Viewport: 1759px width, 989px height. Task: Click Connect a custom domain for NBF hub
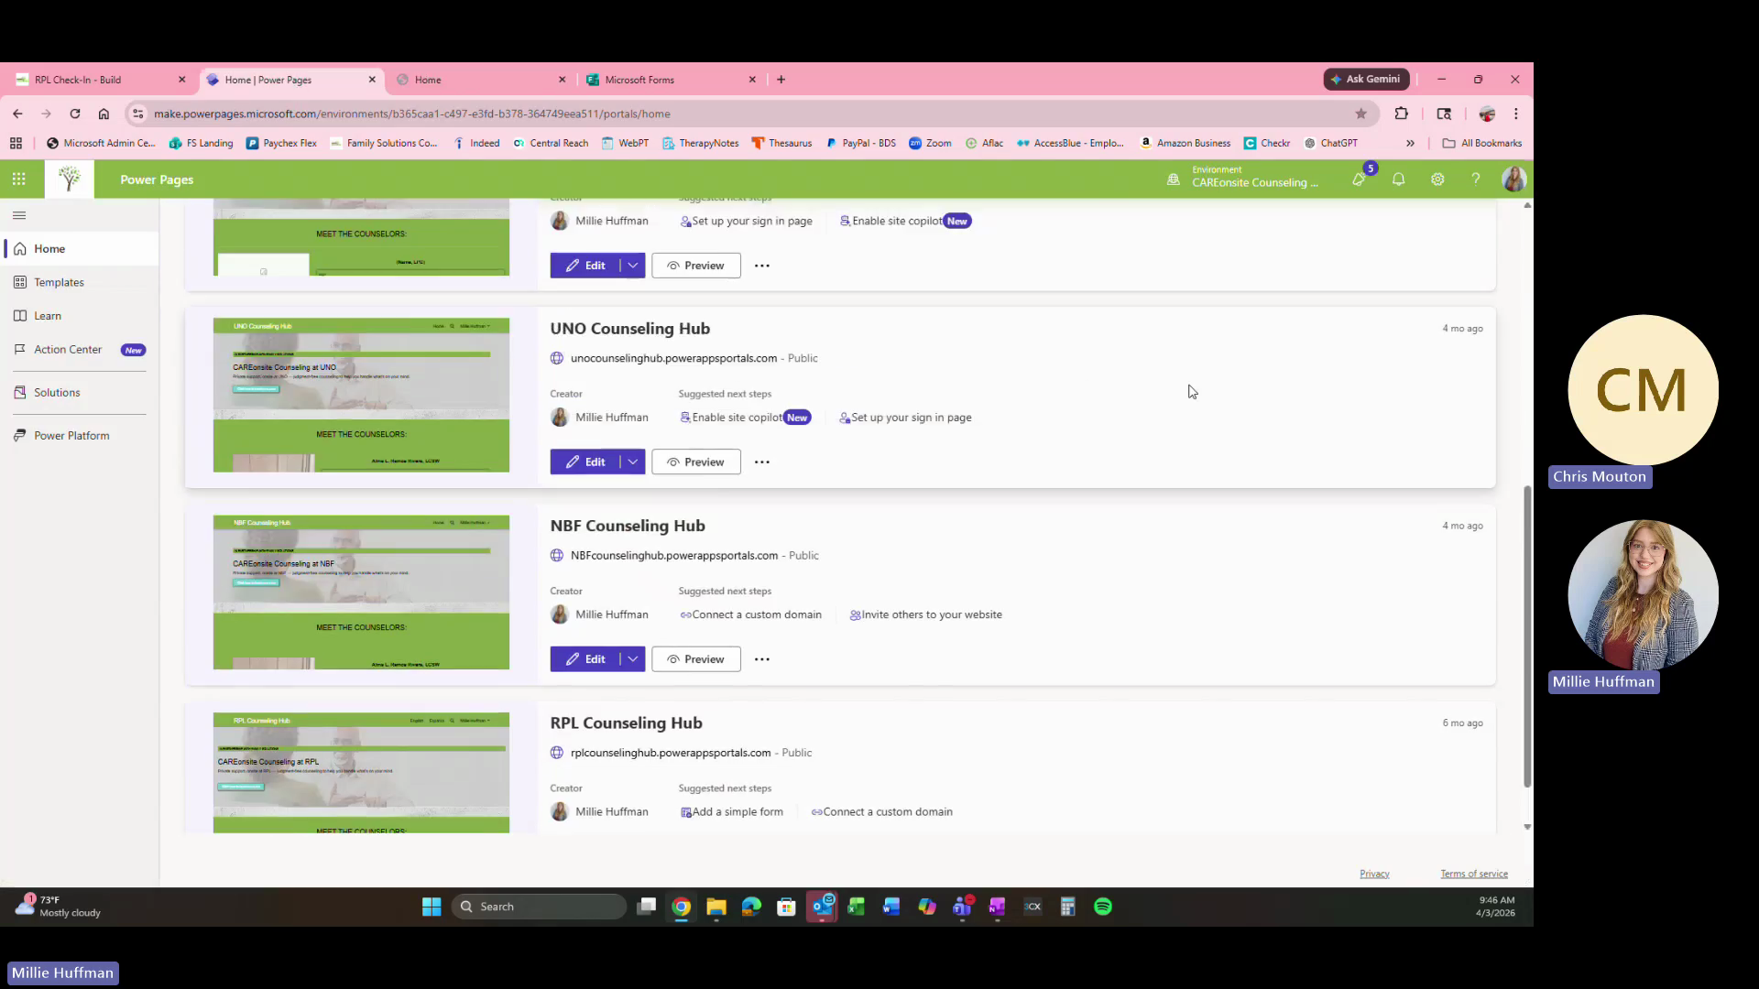750,615
